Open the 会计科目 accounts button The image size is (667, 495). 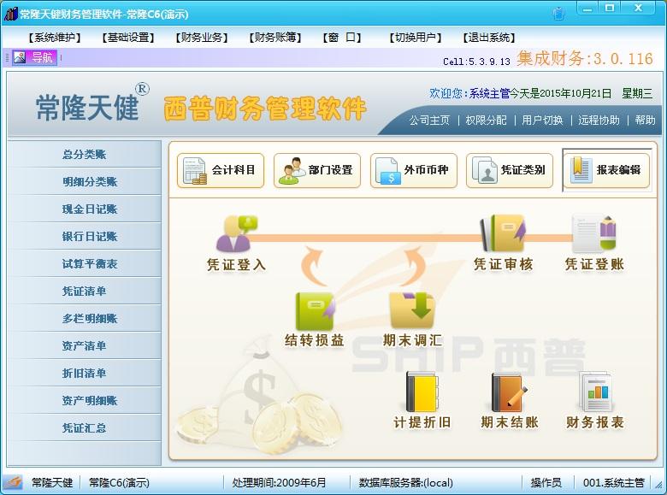click(221, 170)
